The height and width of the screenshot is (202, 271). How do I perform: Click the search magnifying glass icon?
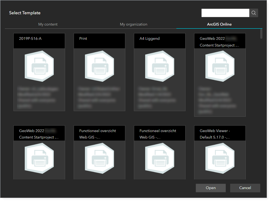click(254, 13)
